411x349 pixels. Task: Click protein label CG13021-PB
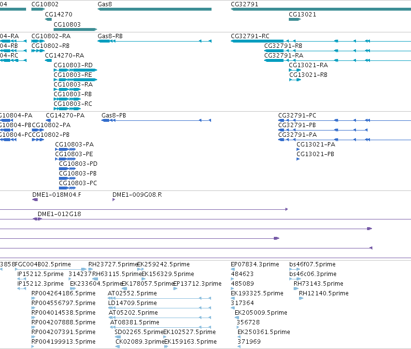tap(315, 154)
